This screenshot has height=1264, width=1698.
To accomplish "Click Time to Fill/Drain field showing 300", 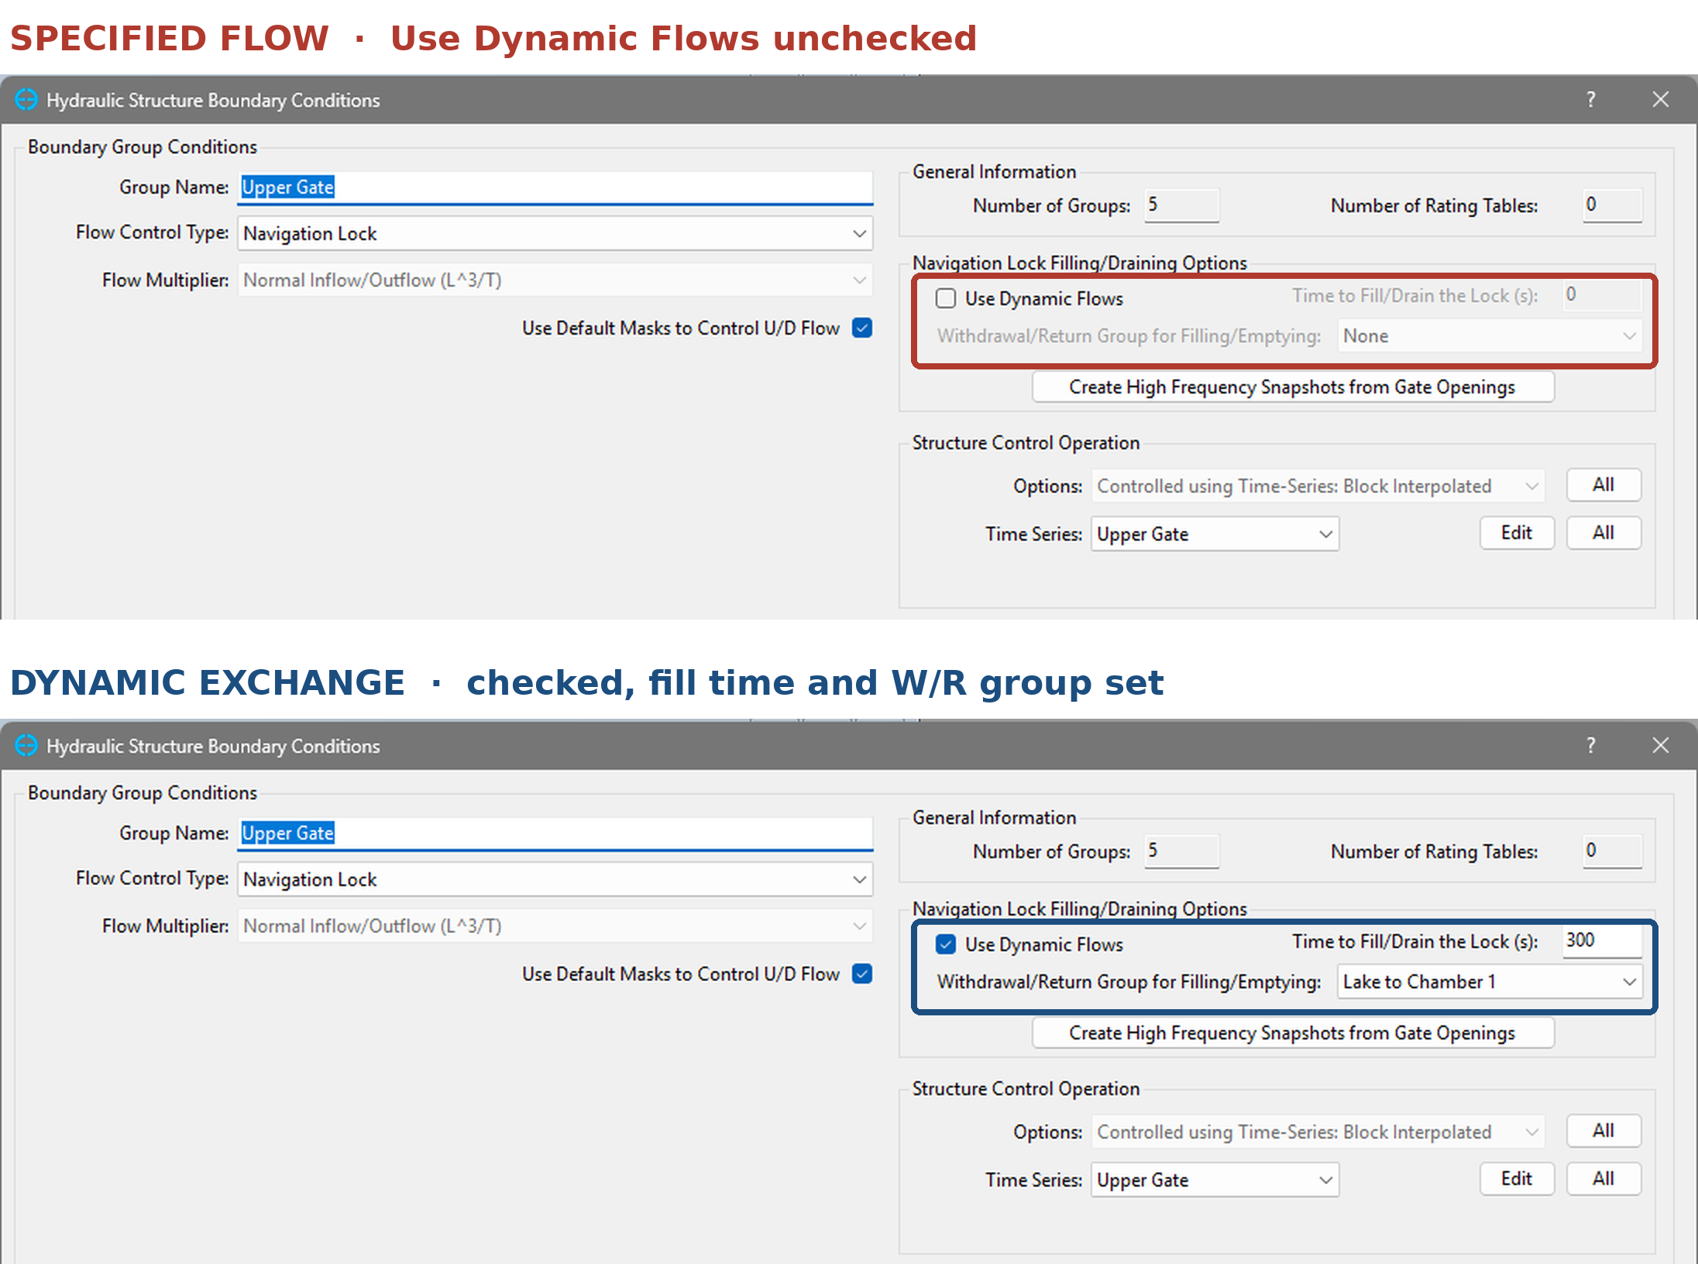I will [1602, 941].
